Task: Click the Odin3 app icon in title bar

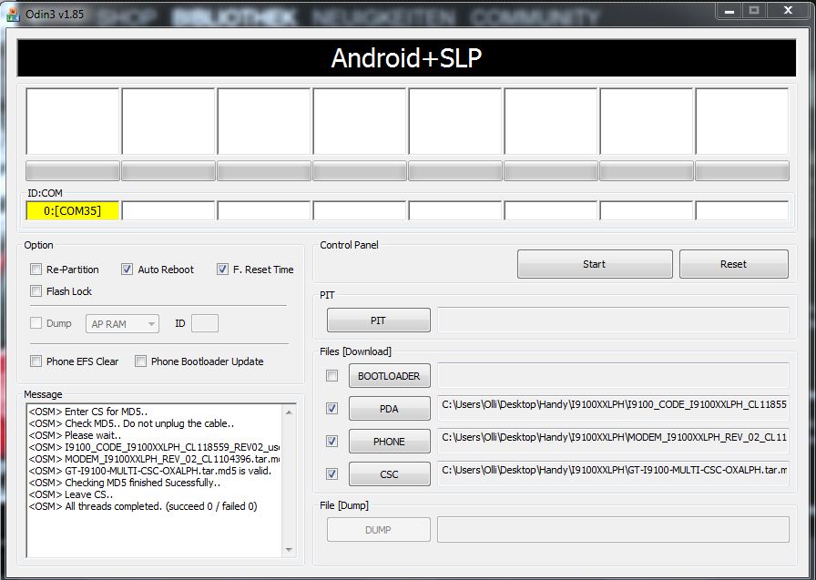Action: pos(13,14)
